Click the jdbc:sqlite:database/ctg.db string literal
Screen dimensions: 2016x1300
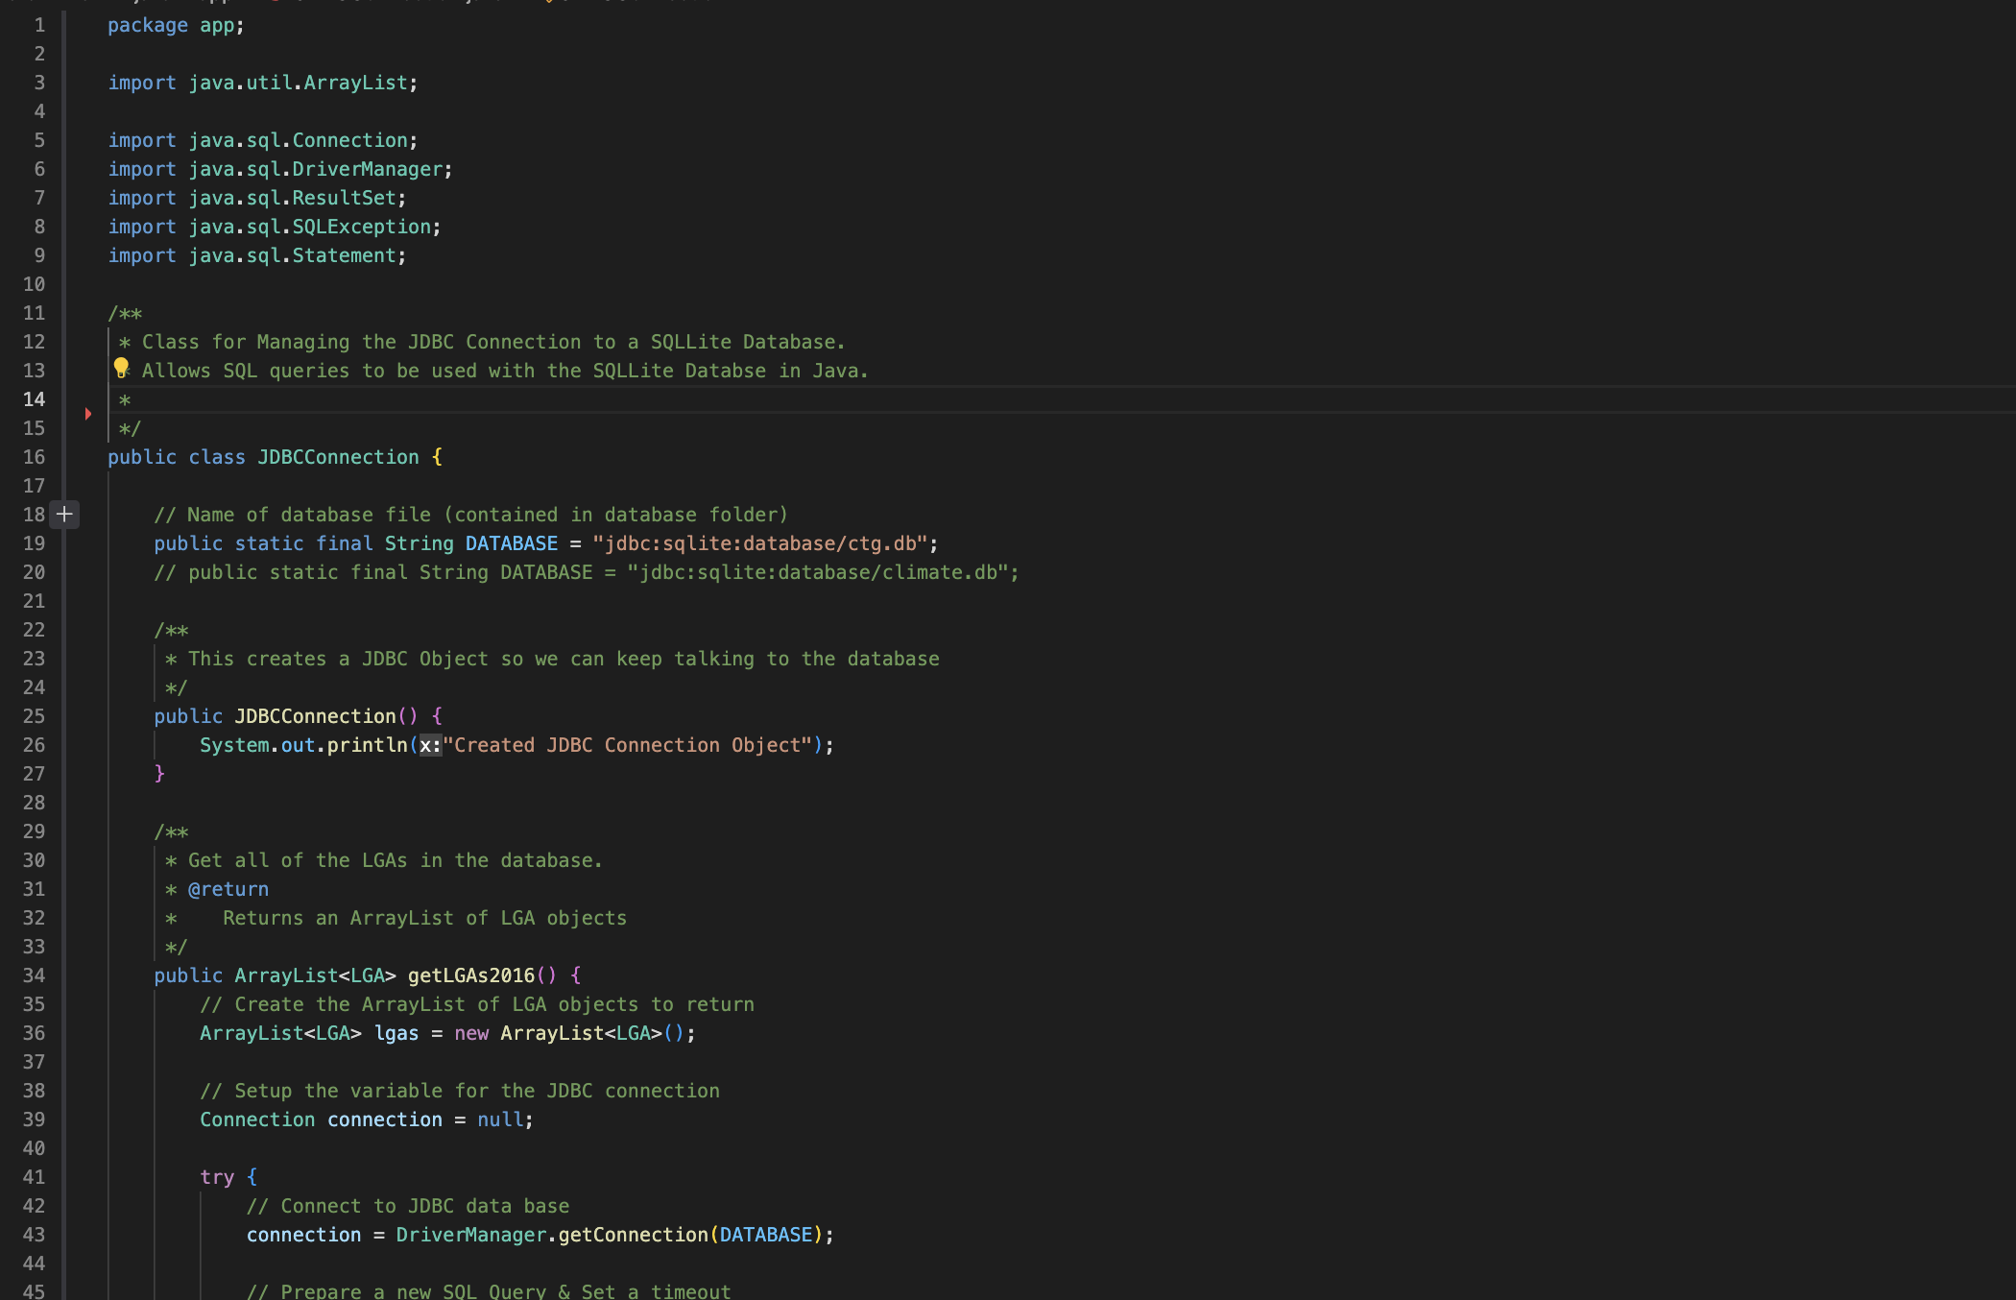click(x=759, y=543)
